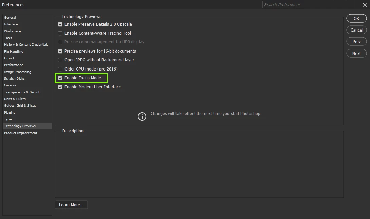Switch to Export preferences
Image resolution: width=370 pixels, height=219 pixels.
(x=9, y=58)
